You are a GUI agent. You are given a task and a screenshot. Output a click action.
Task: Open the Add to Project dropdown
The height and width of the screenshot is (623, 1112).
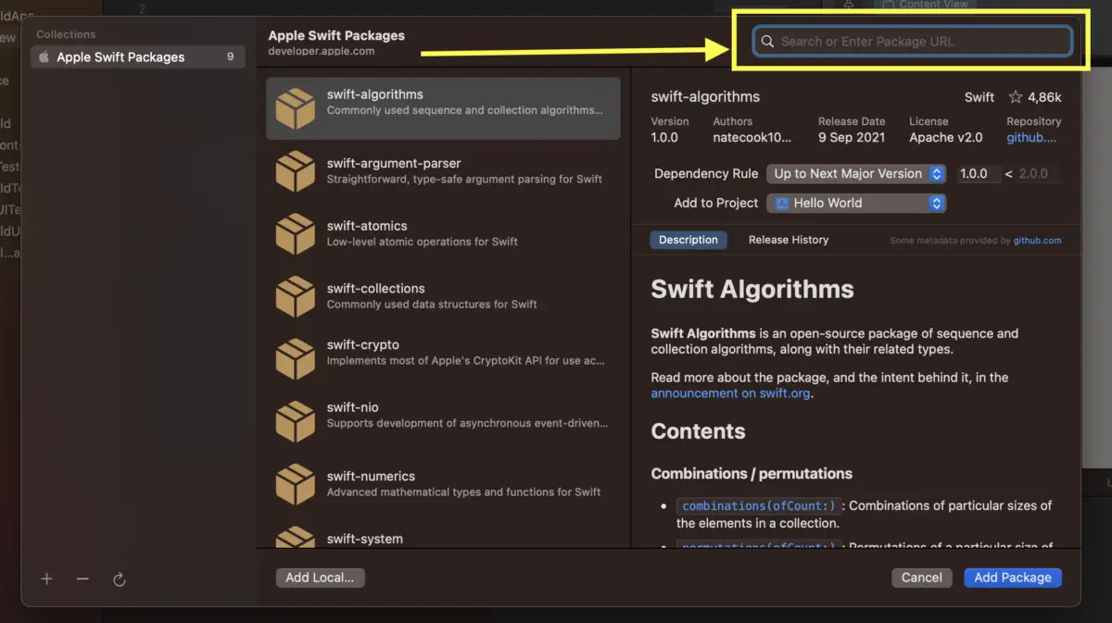[856, 203]
